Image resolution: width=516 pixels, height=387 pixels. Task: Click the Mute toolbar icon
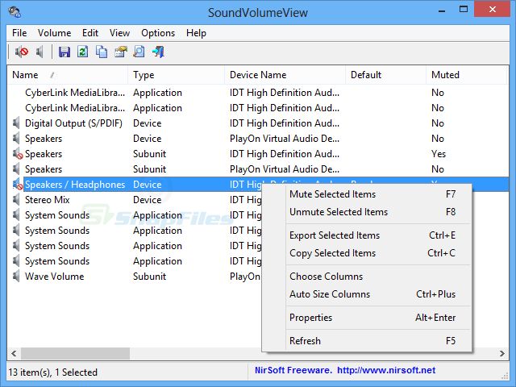pyautogui.click(x=22, y=52)
